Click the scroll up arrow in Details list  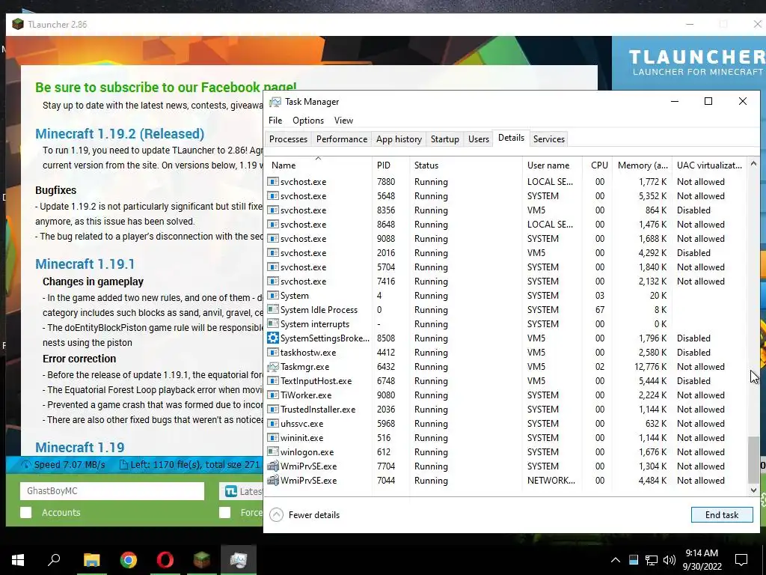coord(753,164)
